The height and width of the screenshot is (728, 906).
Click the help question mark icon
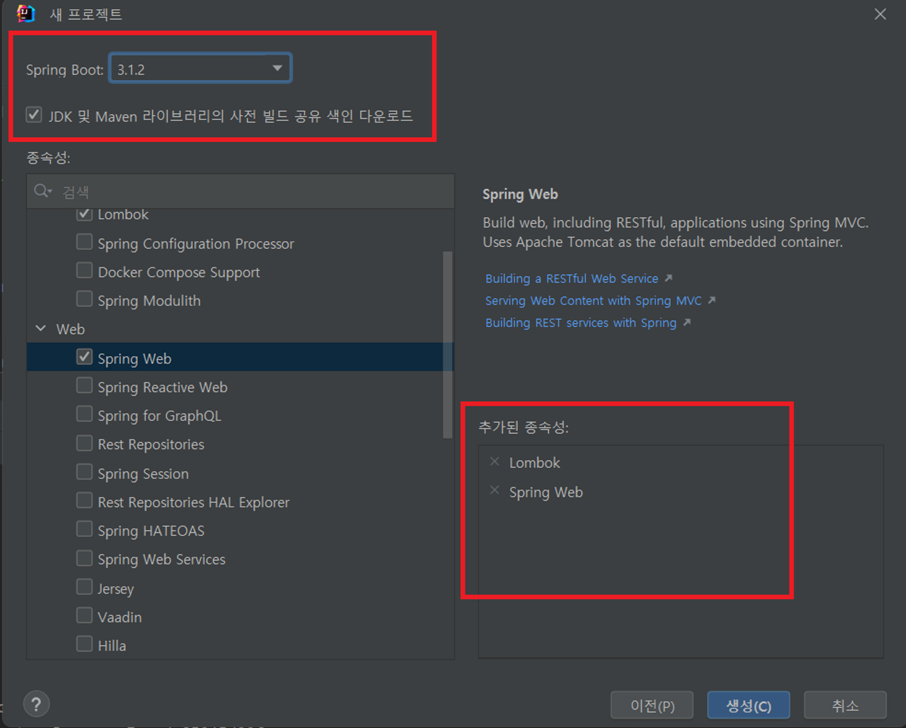tap(36, 704)
